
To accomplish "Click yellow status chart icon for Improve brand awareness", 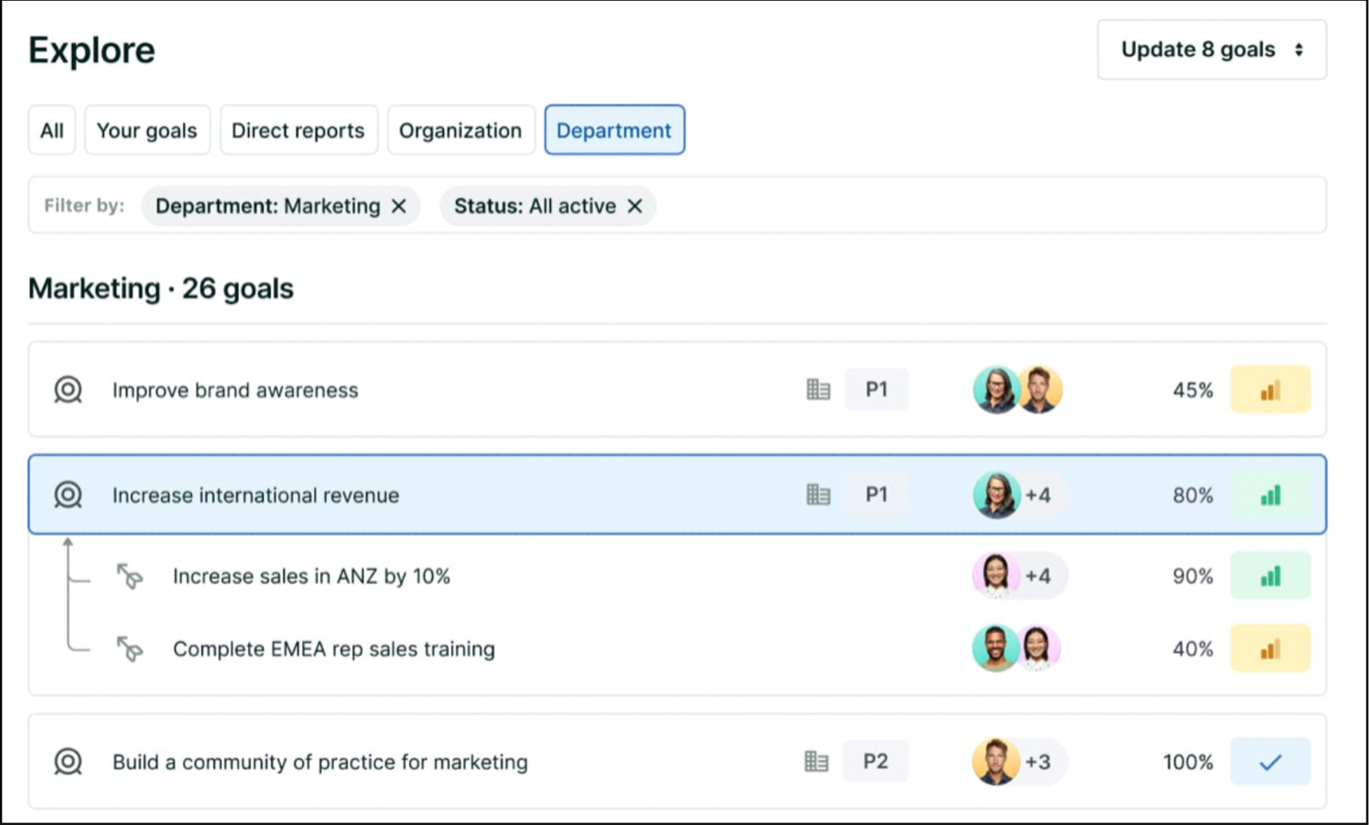I will pos(1270,390).
